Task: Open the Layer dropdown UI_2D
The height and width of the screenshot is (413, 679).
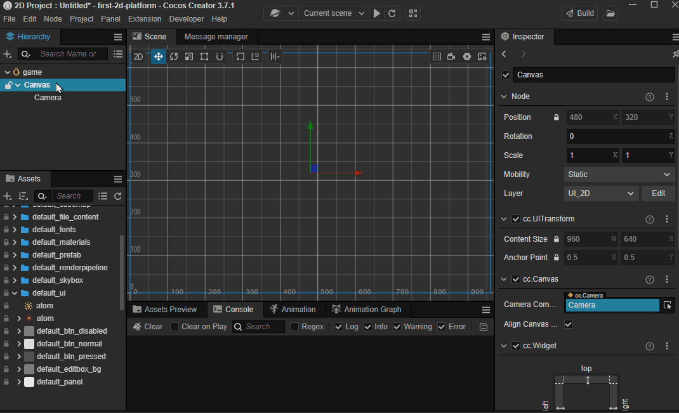Action: point(600,193)
